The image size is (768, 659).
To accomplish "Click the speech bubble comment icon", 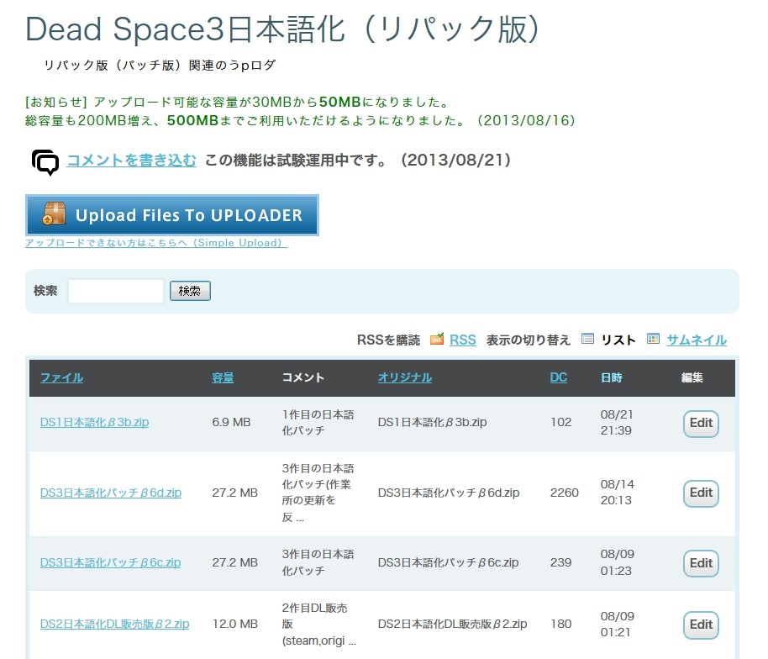I will 45,162.
